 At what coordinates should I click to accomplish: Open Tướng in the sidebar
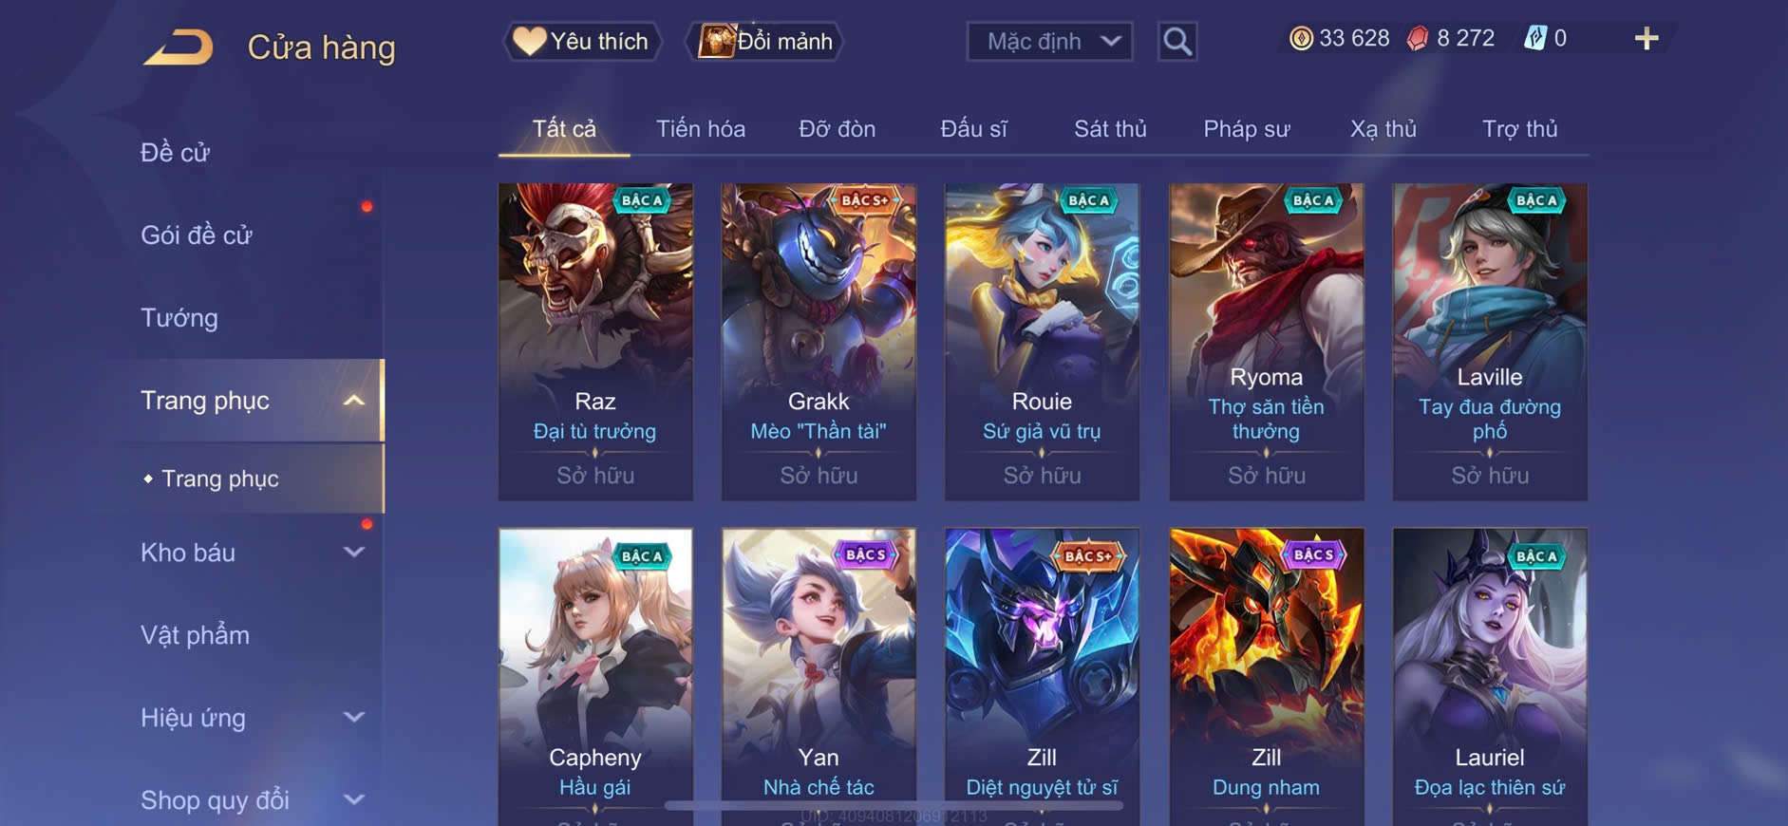point(179,318)
